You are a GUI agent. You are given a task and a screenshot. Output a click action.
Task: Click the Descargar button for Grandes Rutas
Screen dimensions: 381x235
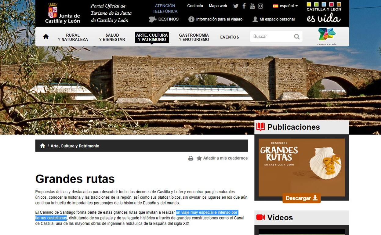tap(301, 198)
